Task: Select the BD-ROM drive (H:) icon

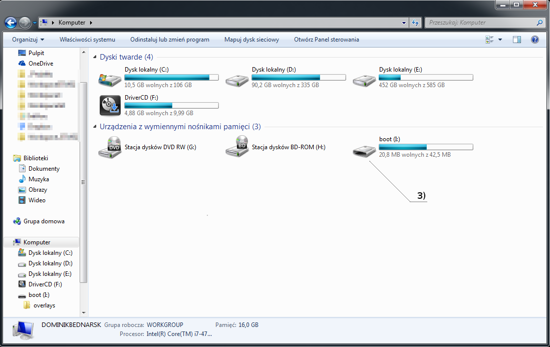Action: pyautogui.click(x=237, y=147)
